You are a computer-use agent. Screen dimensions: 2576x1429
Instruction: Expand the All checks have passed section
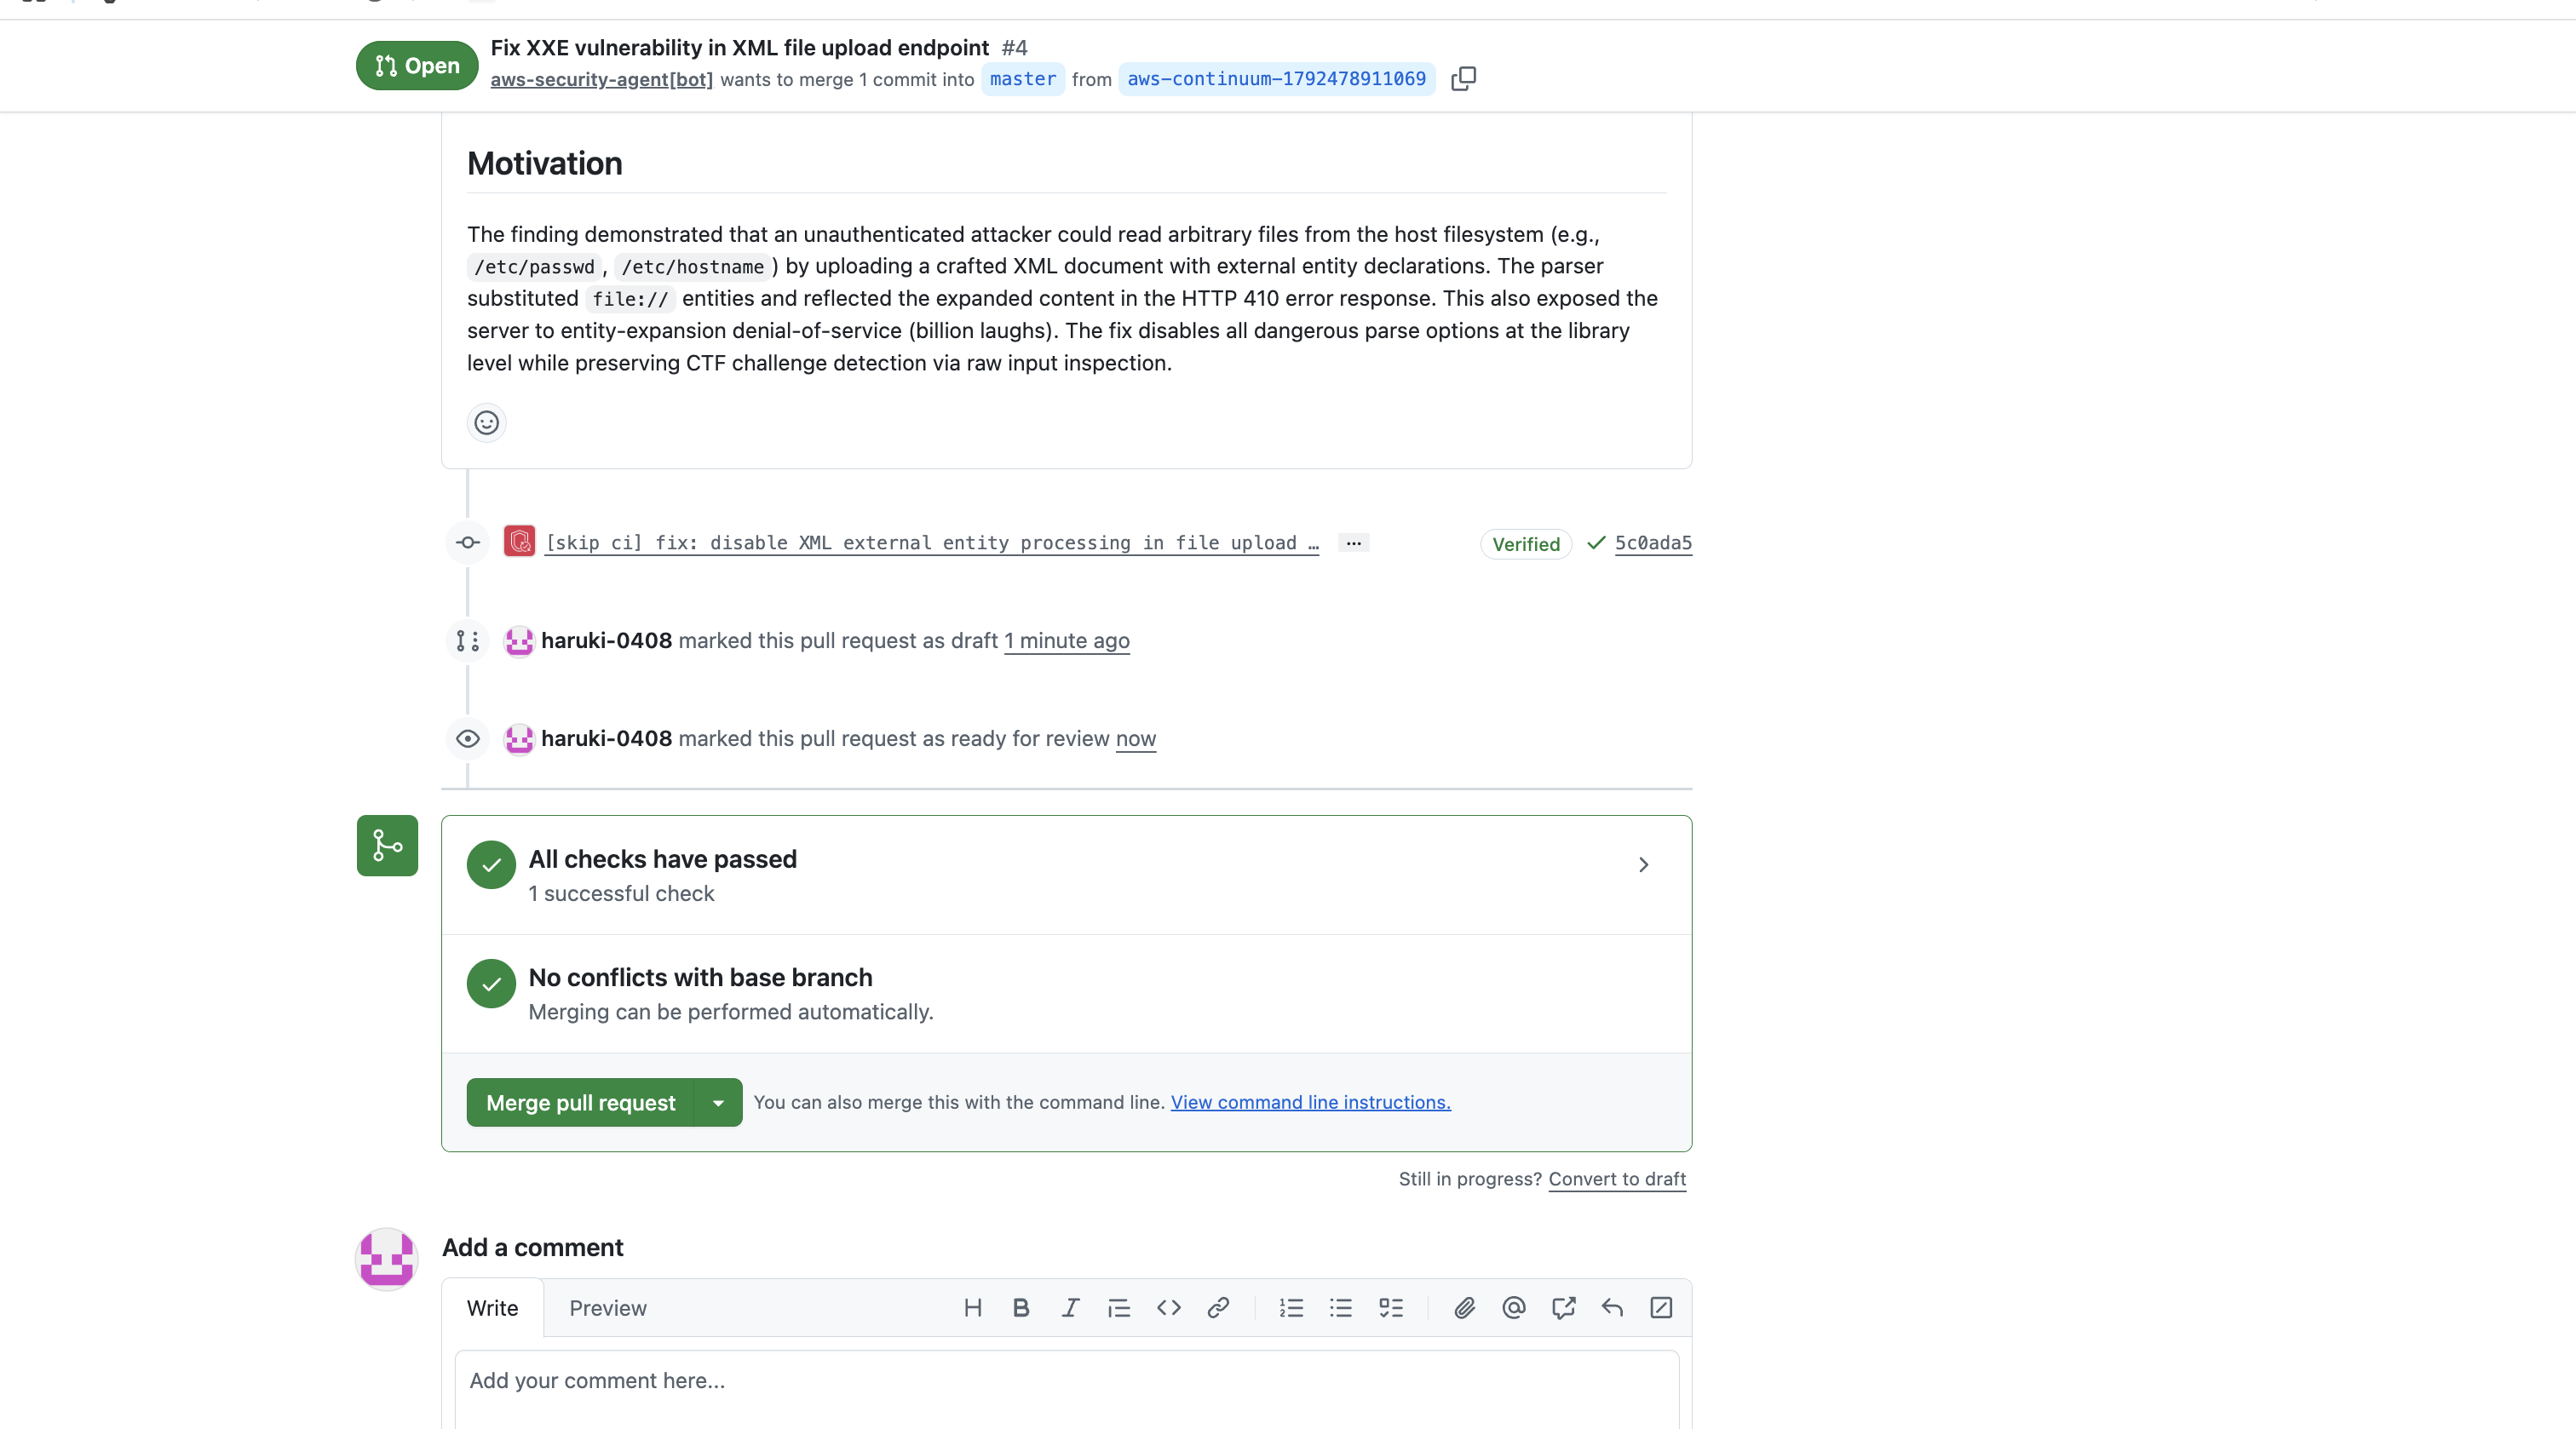pyautogui.click(x=1066, y=875)
